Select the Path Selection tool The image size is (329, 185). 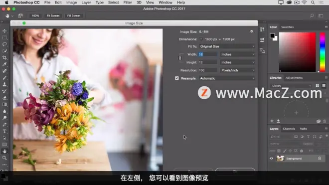tap(4, 138)
